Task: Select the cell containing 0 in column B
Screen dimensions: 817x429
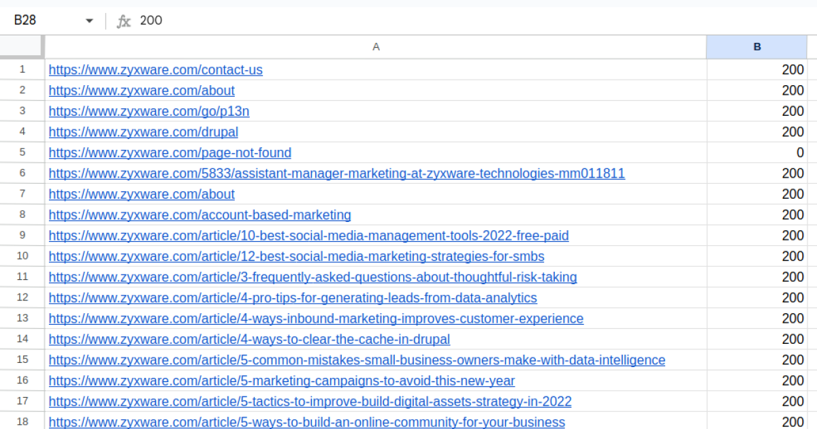Action: pos(756,153)
